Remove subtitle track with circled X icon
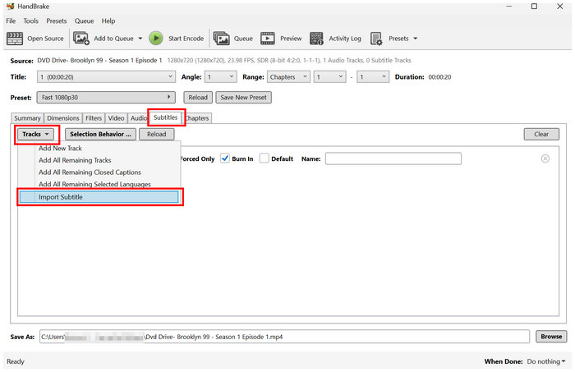 (x=545, y=158)
